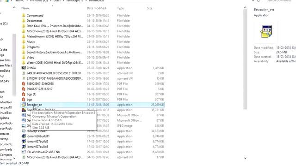The image size is (296, 166).
Task: Click the bgp PDF file icon
Action: point(24,100)
